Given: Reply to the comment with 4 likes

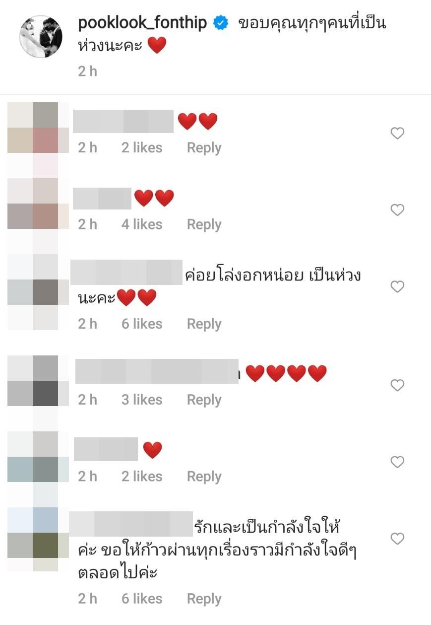Looking at the screenshot, I should (x=204, y=224).
